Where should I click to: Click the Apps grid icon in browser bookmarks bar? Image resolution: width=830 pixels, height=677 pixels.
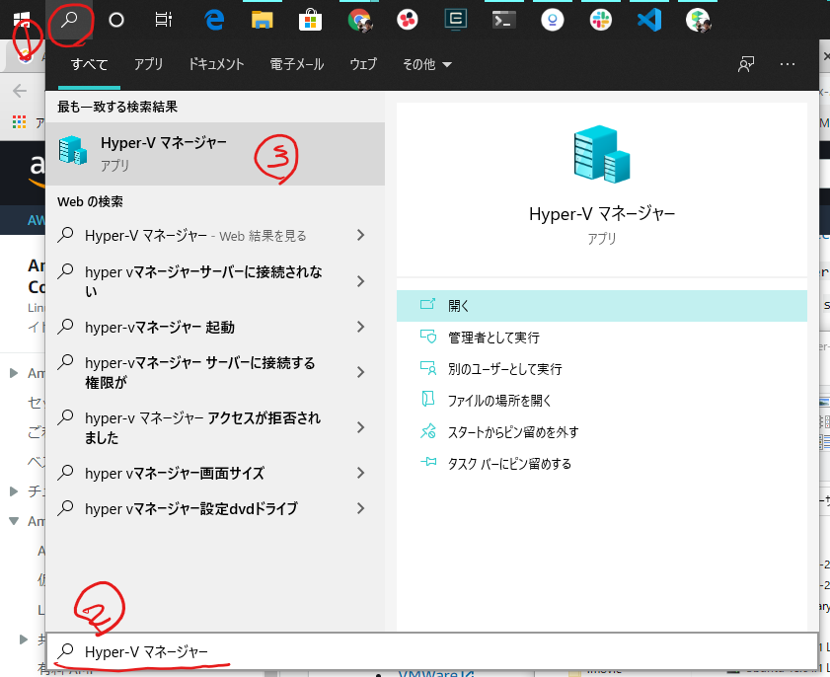19,121
